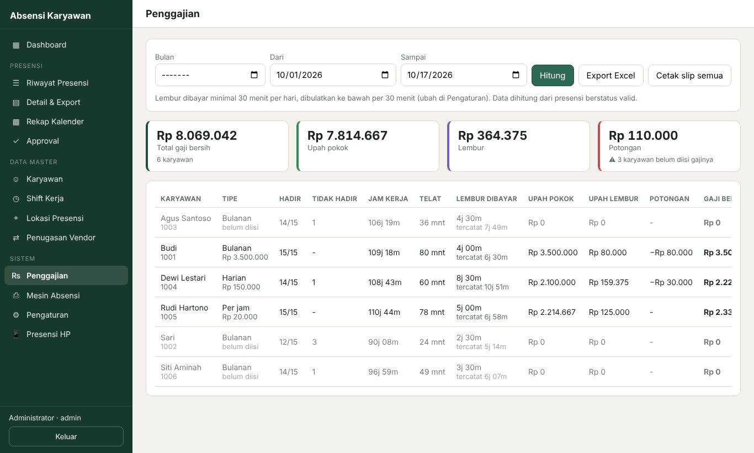754x453 pixels.
Task: Click the Karyawan face icon
Action: coord(16,179)
